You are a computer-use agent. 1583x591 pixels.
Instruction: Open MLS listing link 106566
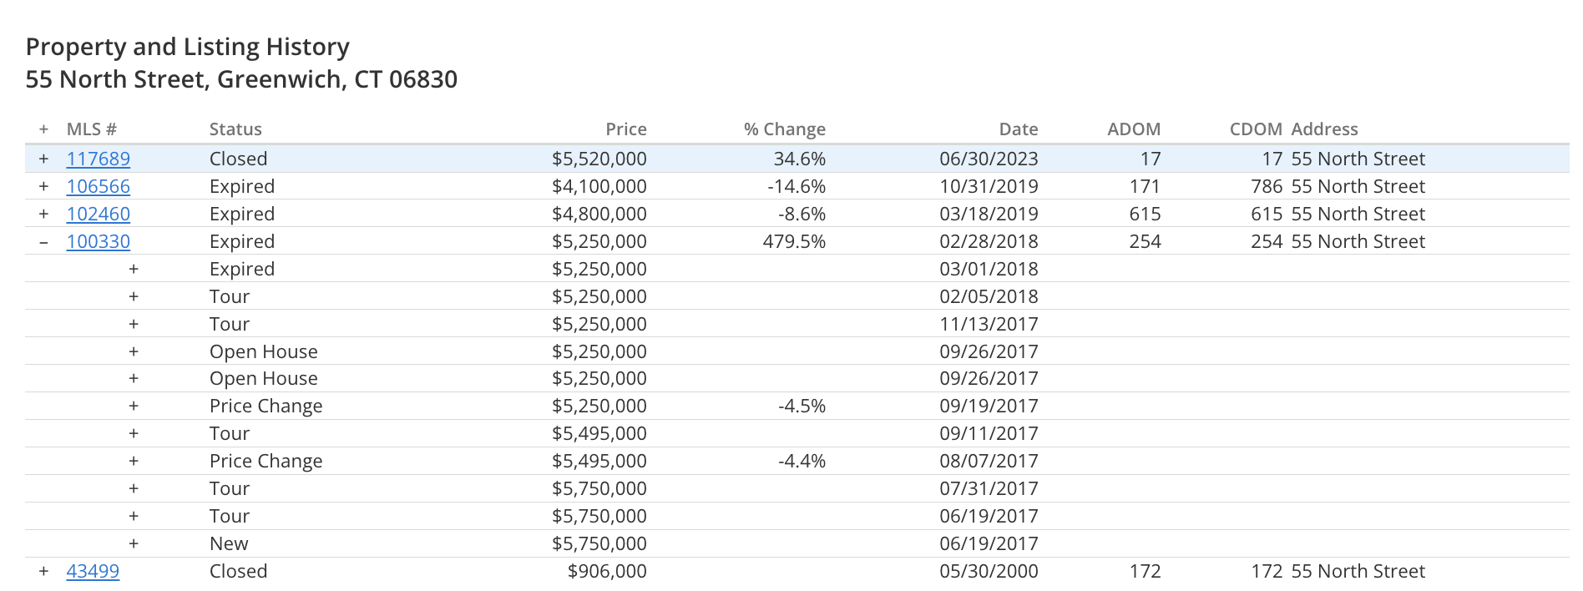click(99, 186)
